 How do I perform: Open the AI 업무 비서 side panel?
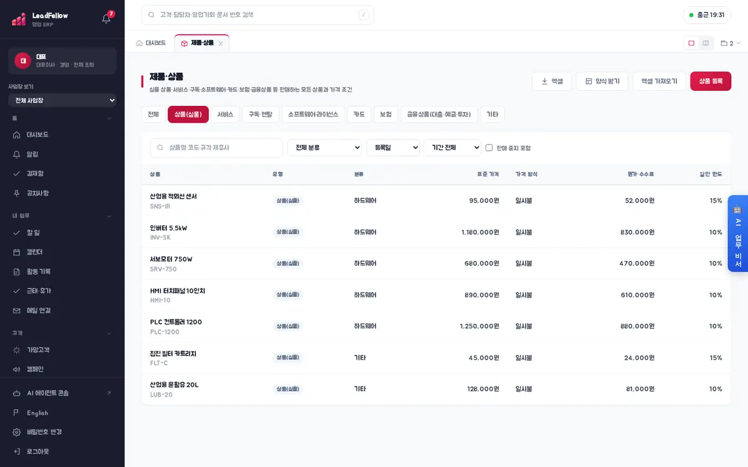pyautogui.click(x=738, y=233)
